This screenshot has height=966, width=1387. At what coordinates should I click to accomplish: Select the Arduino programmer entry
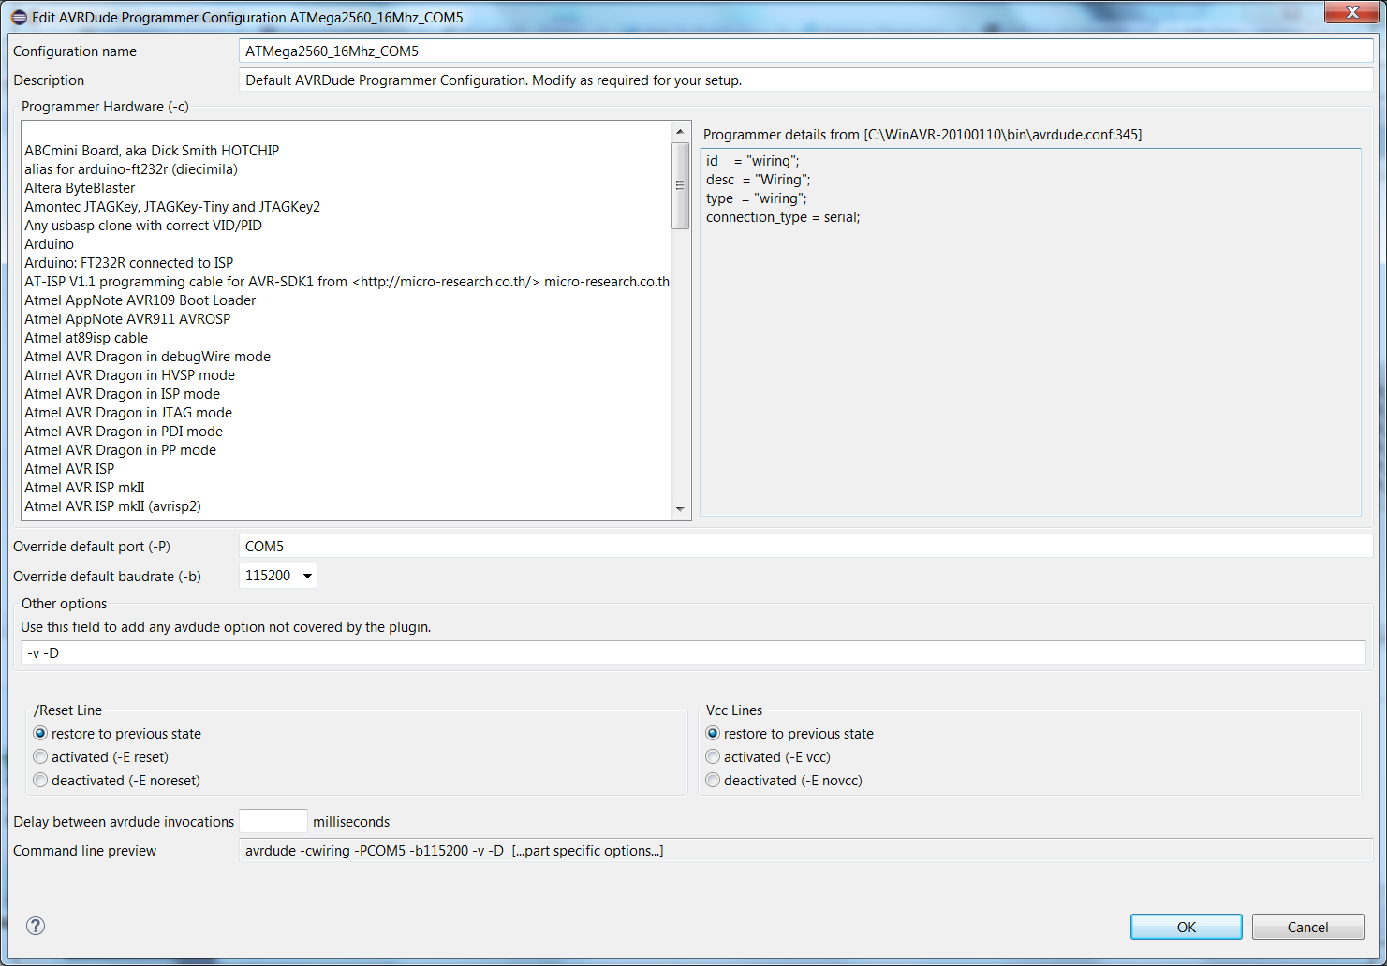[x=49, y=244]
